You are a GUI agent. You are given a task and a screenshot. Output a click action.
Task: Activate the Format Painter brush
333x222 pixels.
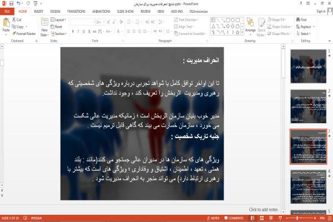tap(14, 33)
